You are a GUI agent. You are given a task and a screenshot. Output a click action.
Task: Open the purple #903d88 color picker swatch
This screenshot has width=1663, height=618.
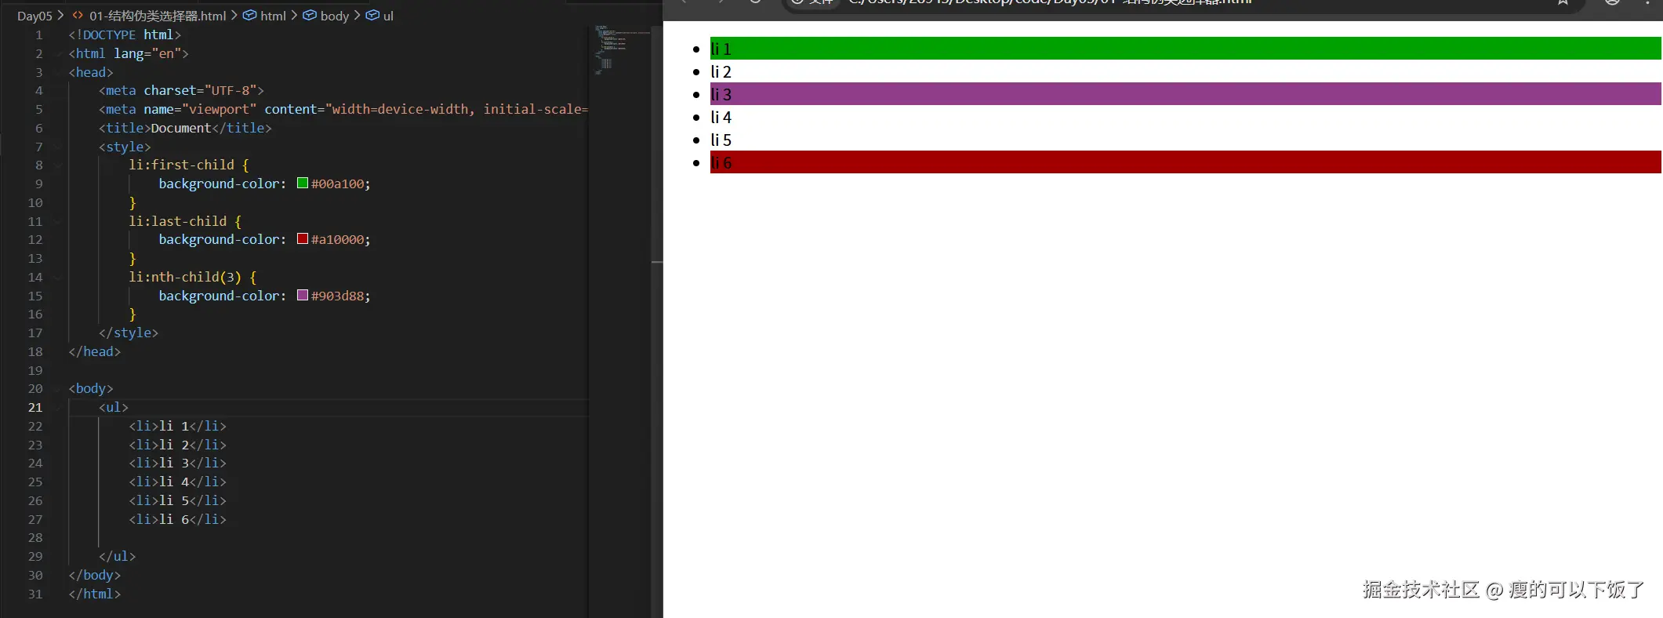pyautogui.click(x=303, y=296)
